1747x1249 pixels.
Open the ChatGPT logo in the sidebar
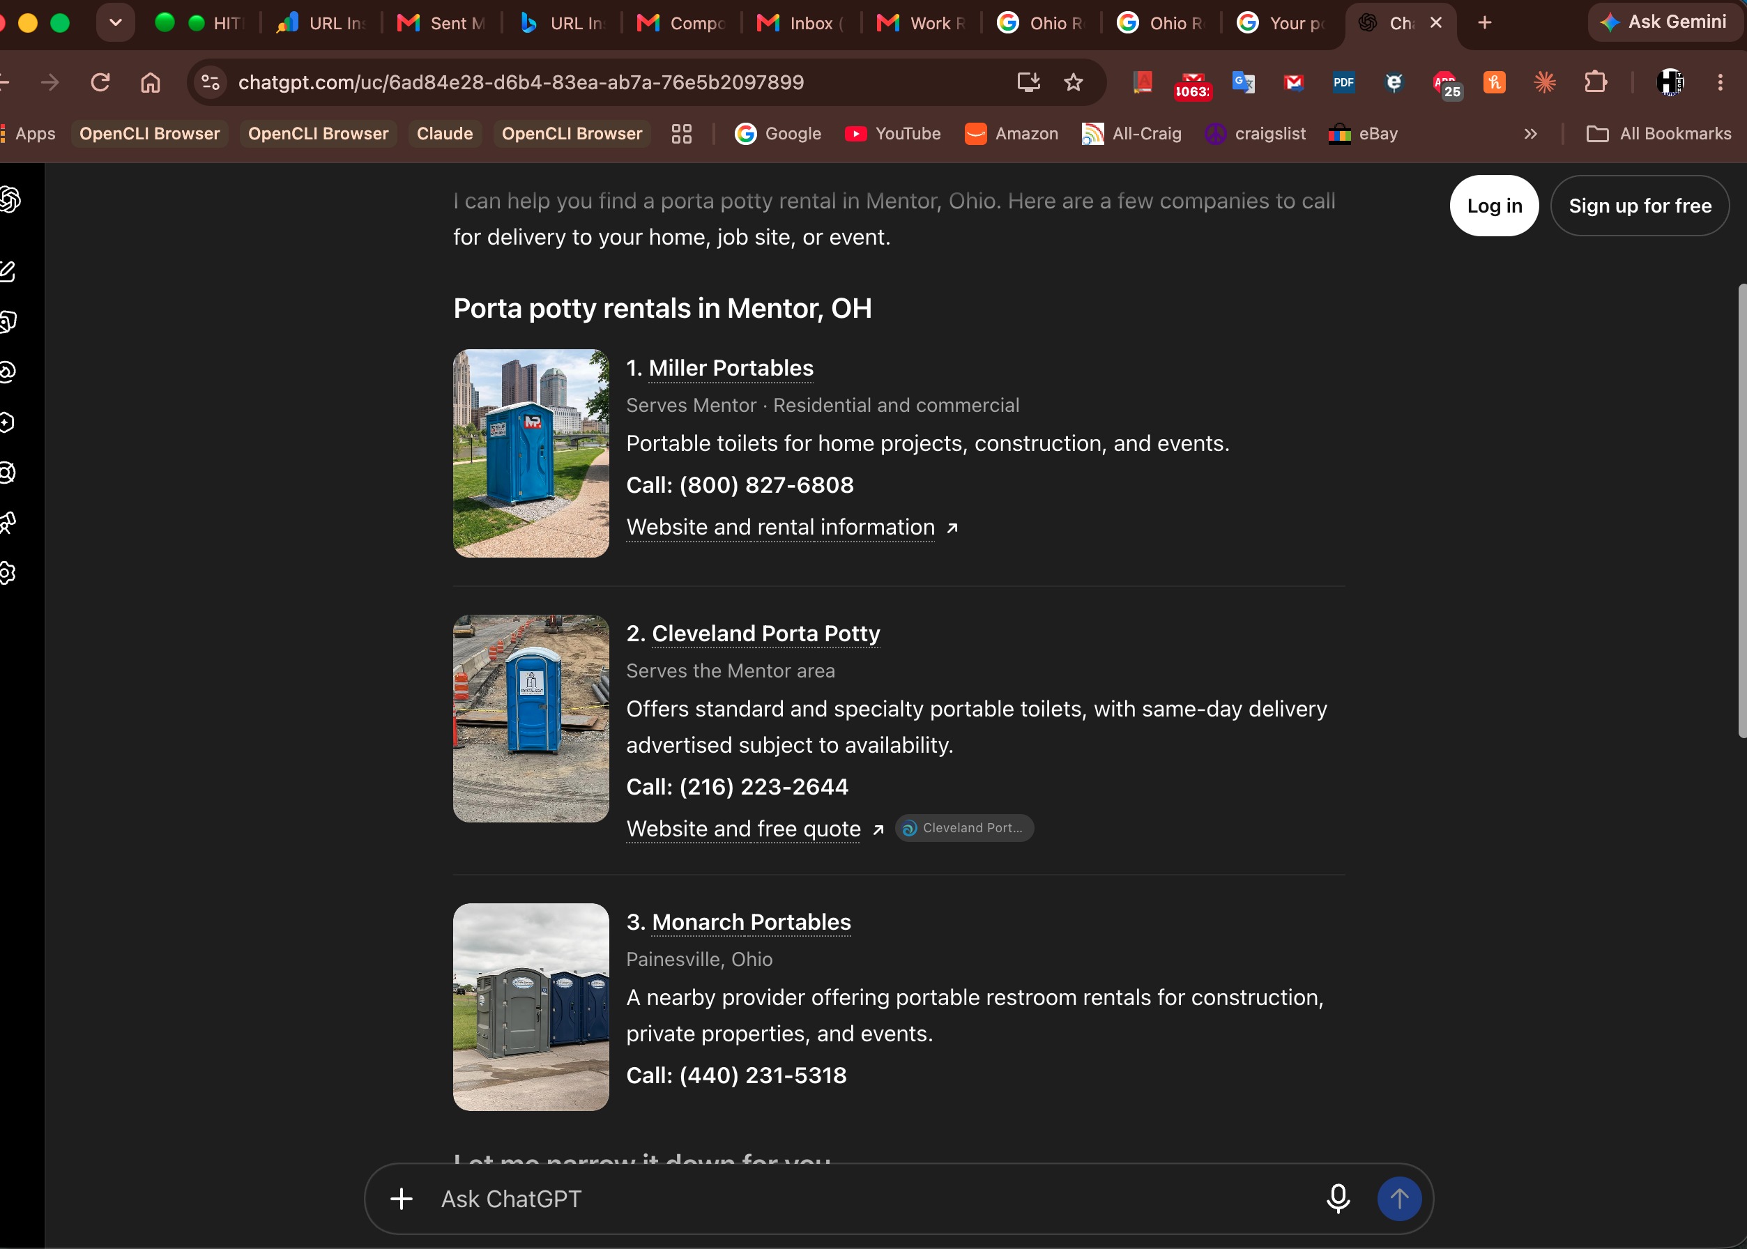(x=9, y=200)
